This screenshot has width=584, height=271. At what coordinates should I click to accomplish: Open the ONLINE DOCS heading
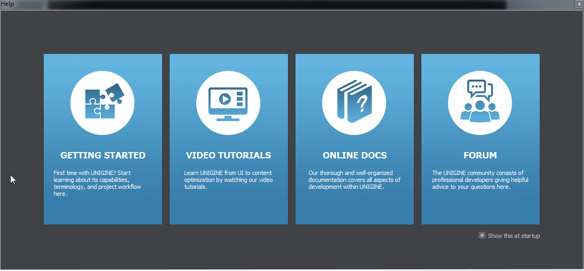click(x=355, y=155)
